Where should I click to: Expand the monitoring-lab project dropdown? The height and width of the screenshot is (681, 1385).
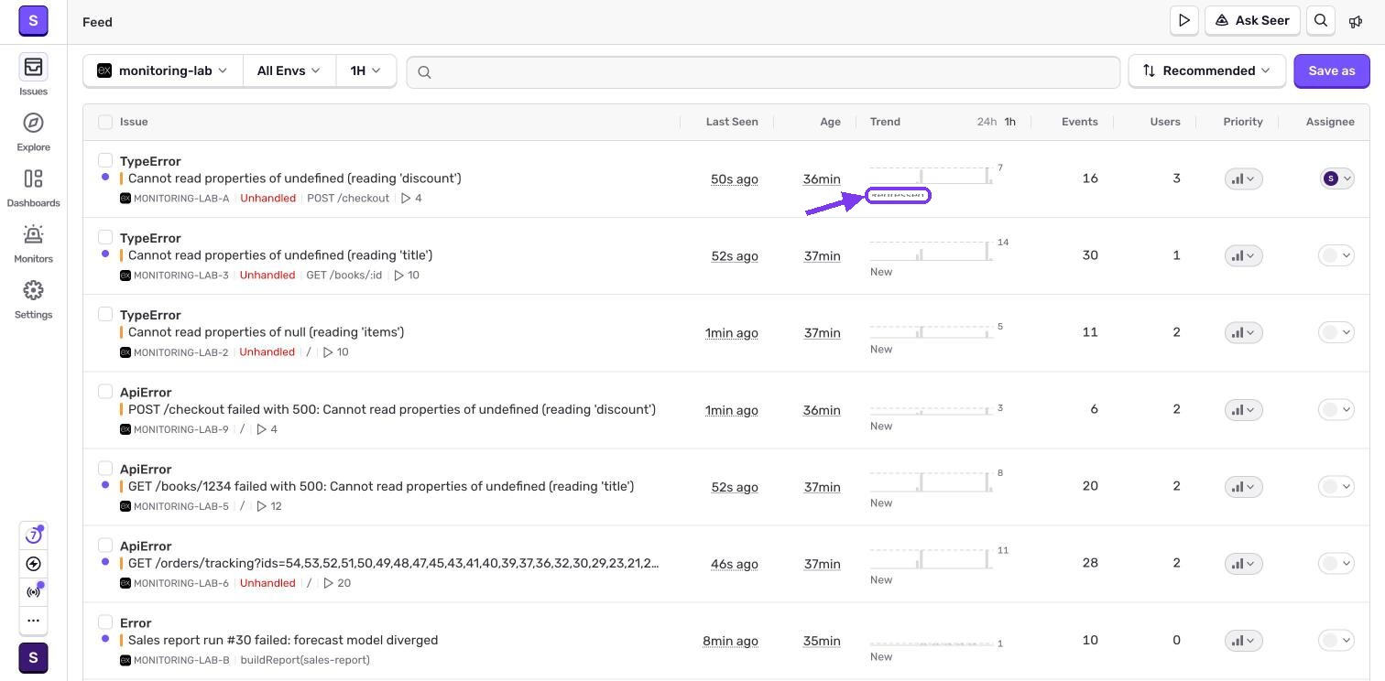[163, 70]
